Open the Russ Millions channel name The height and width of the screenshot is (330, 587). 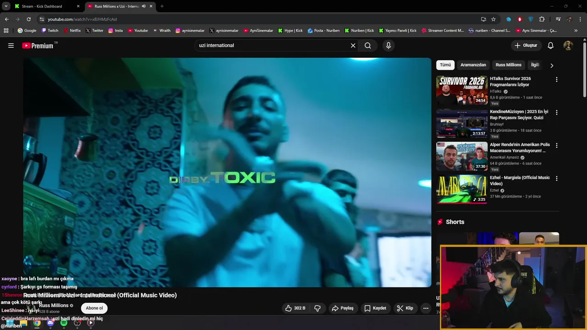[54, 305]
